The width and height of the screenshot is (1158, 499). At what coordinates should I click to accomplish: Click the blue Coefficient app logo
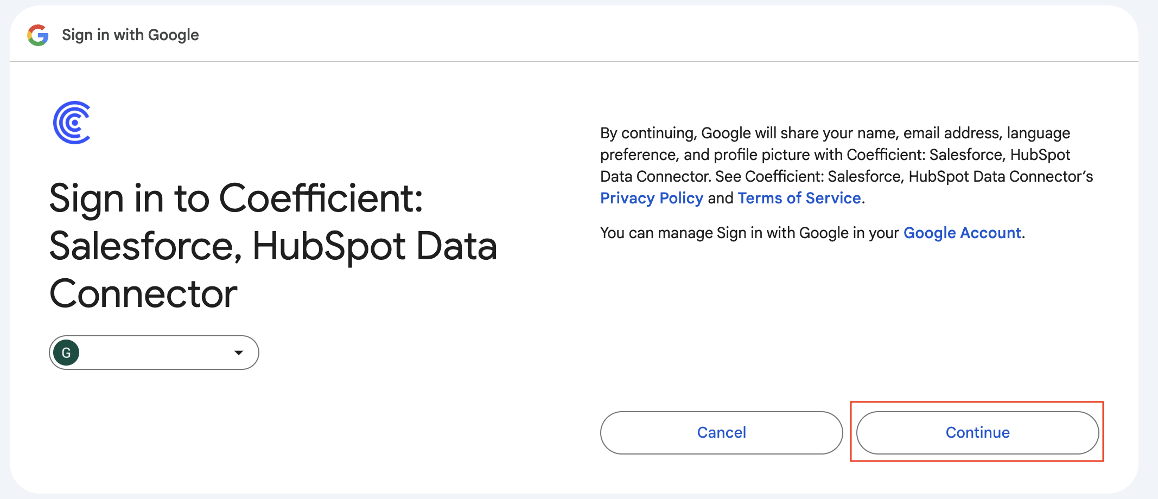(x=72, y=123)
